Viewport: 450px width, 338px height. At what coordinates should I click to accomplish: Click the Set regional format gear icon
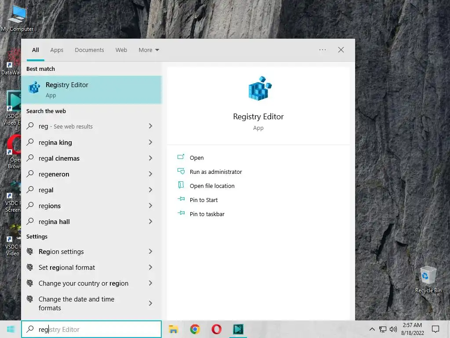pos(30,267)
